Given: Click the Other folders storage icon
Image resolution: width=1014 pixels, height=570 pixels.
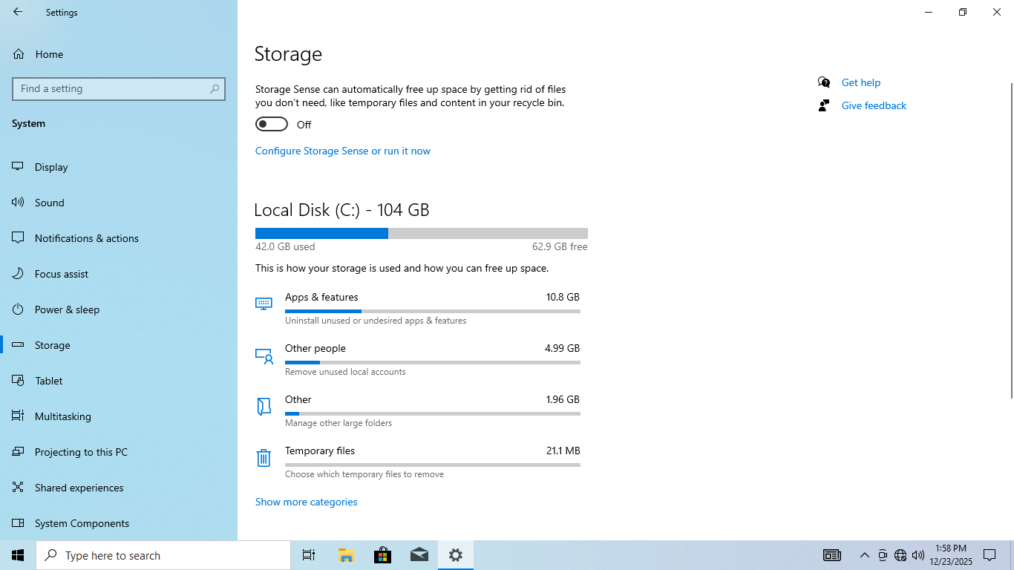Looking at the screenshot, I should pos(264,407).
